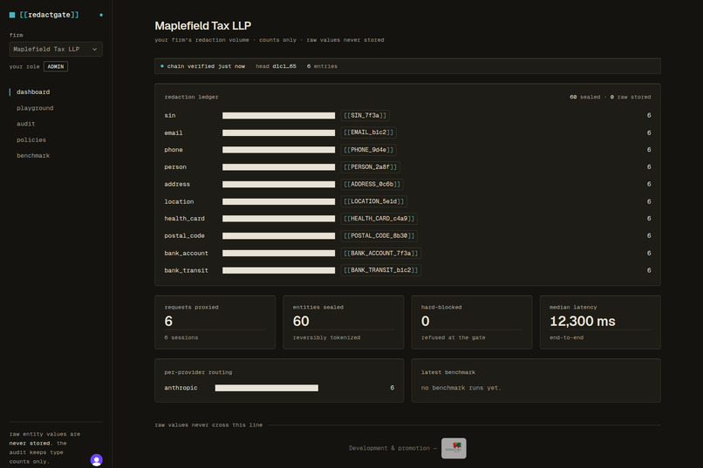Open the benchmark page
The height and width of the screenshot is (468, 703).
click(x=33, y=155)
